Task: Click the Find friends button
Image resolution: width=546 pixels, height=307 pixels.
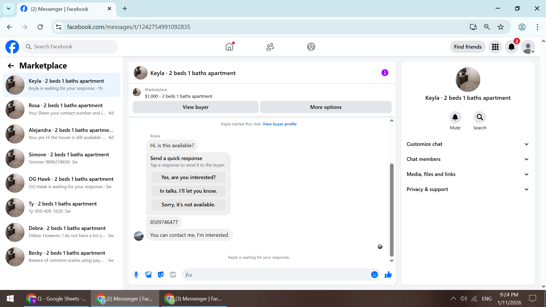Action: 468,47
